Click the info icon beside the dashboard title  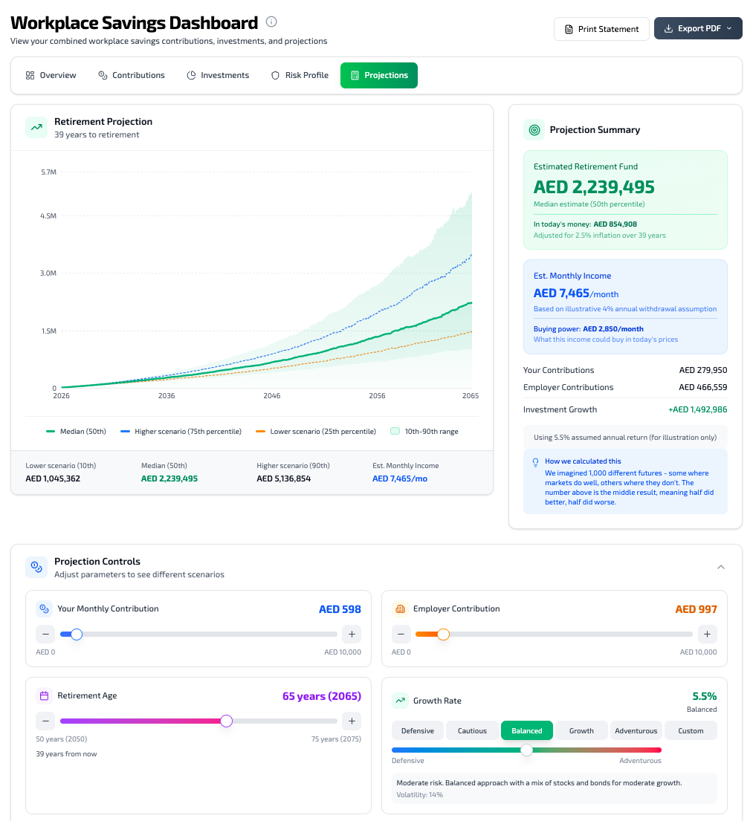(271, 22)
